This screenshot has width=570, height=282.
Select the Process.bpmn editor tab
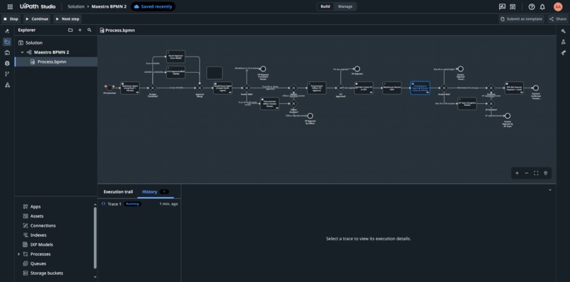(x=117, y=30)
